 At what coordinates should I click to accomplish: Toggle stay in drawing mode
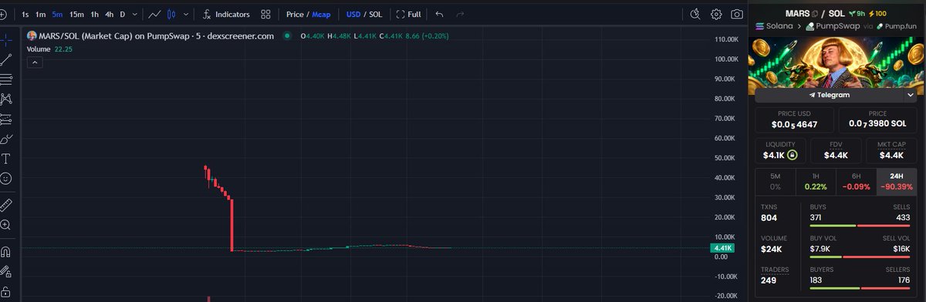(x=6, y=271)
